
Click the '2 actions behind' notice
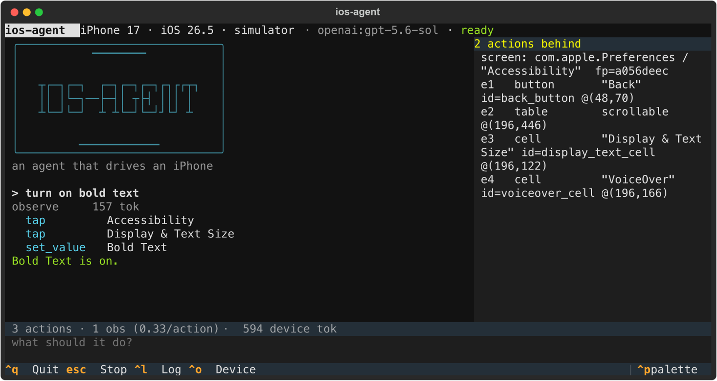tap(528, 44)
